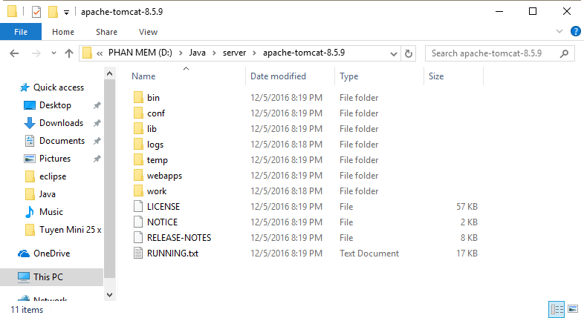Viewport: 584px width, 318px height.
Task: Open Tuyen Mini 25 x folder
Action: (70, 230)
